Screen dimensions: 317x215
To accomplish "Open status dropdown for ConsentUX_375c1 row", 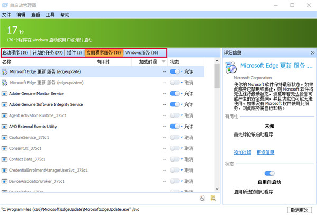I will click(x=182, y=148).
